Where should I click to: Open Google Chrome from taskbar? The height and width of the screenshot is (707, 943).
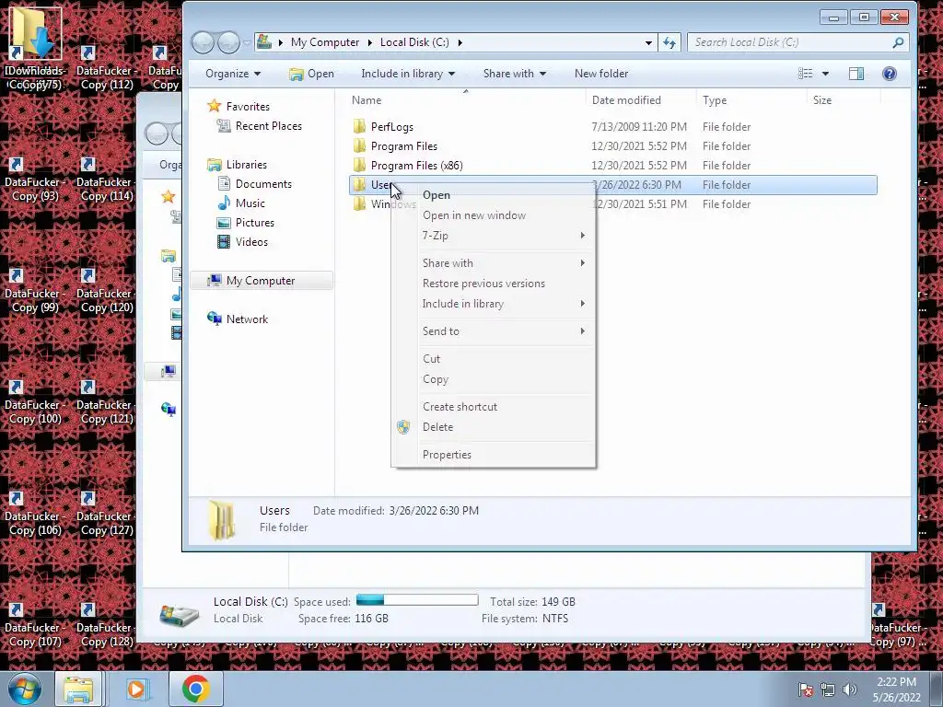point(195,689)
